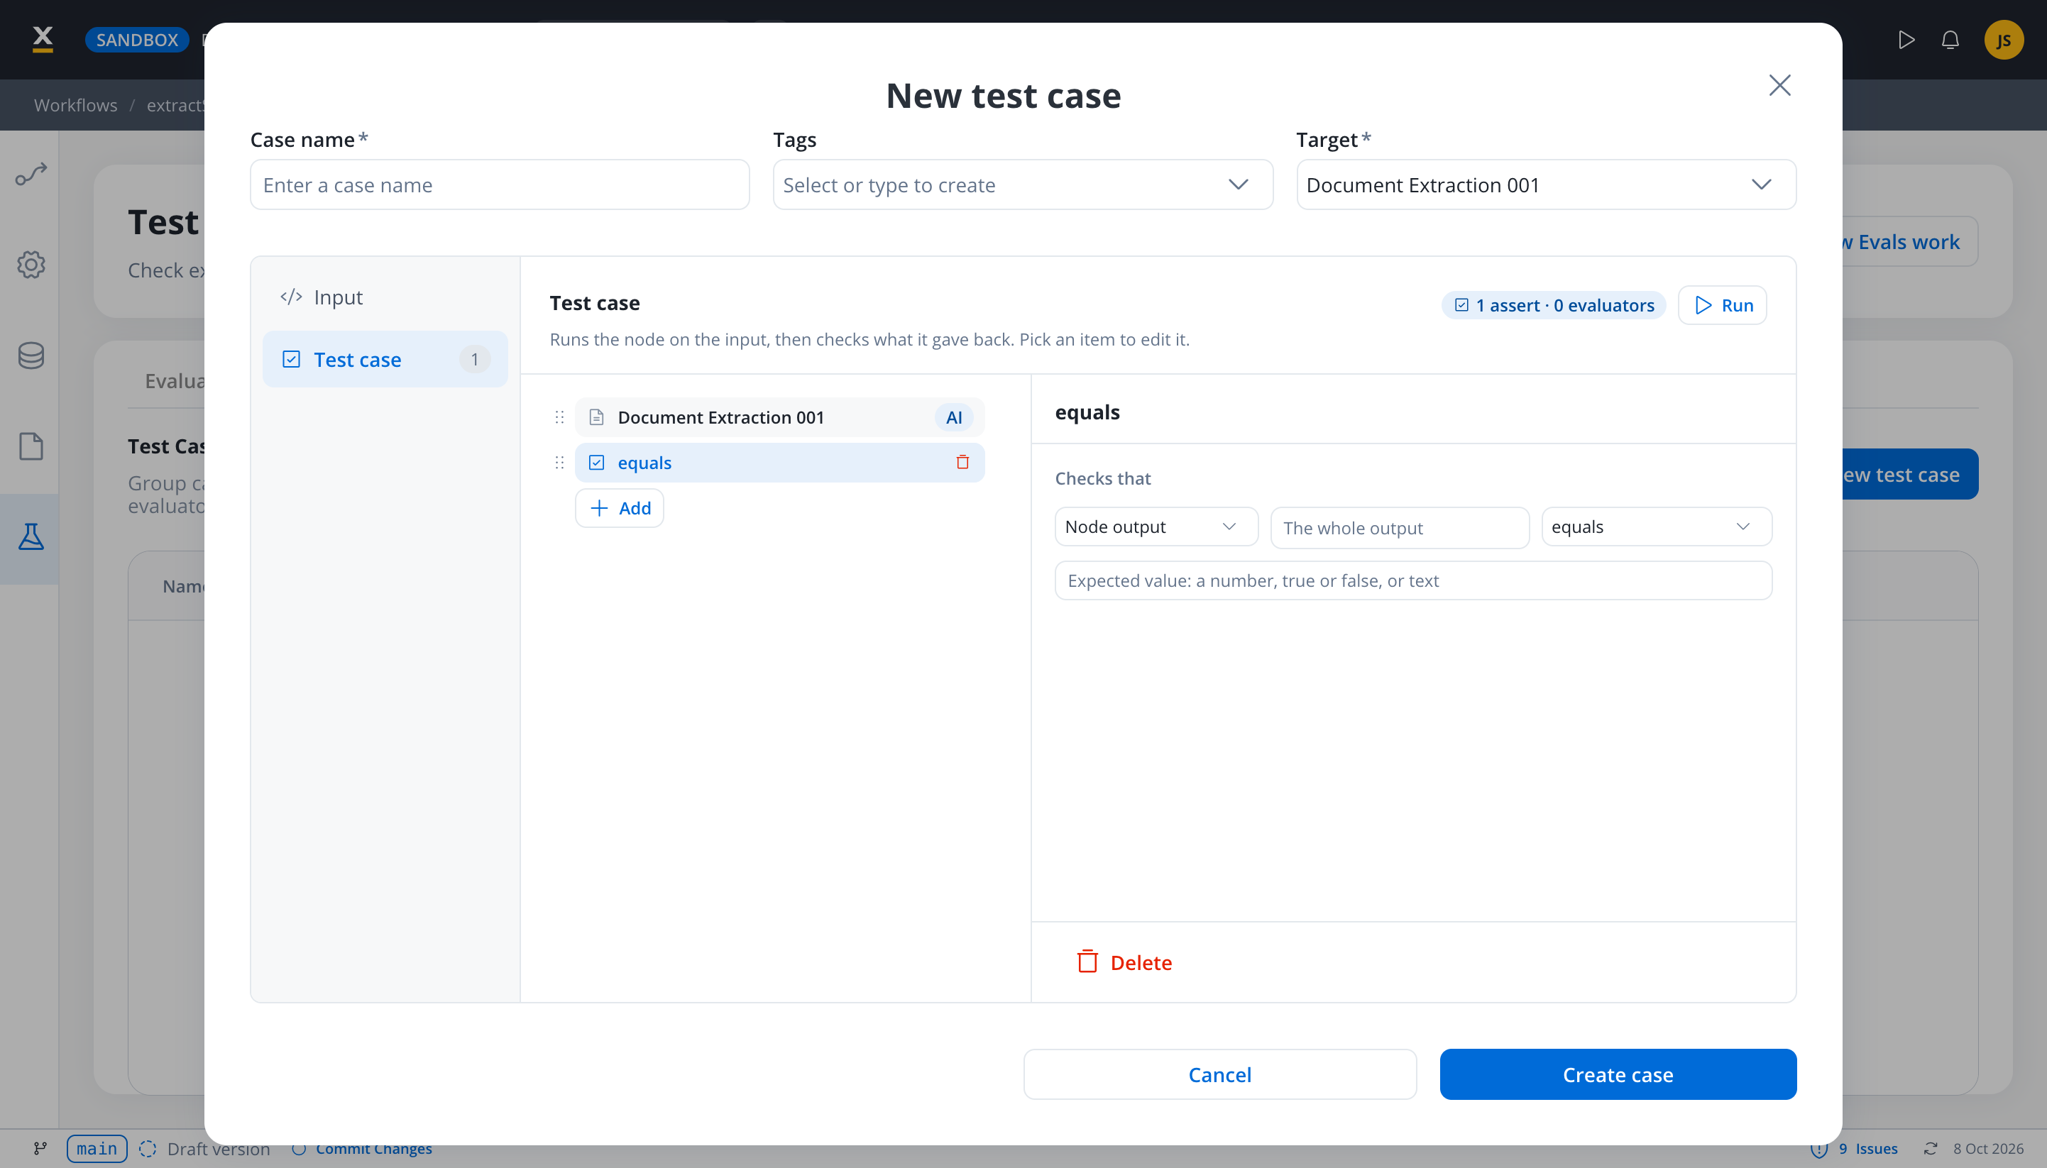This screenshot has width=2047, height=1168.
Task: Open the Target dropdown
Action: point(1545,184)
